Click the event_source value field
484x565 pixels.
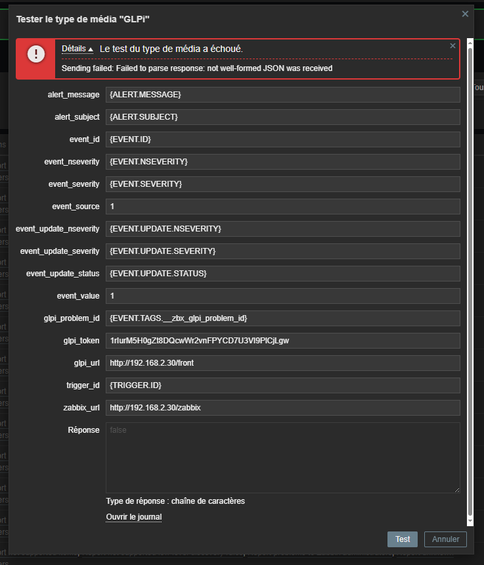point(282,207)
